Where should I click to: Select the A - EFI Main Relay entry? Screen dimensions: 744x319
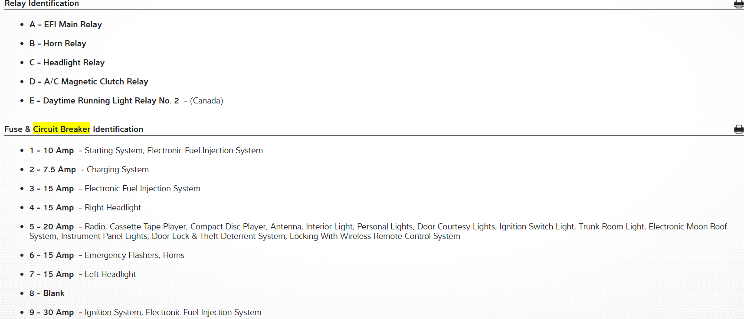(x=66, y=25)
